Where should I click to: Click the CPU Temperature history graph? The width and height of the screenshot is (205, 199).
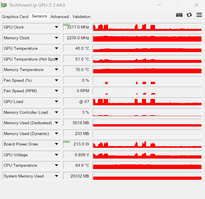147,165
